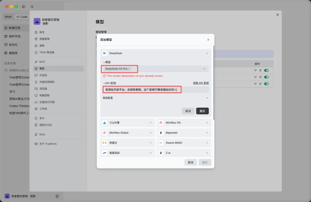Viewport: 311px width, 202px height.
Task: Edit the third model row
Action: click(x=255, y=84)
